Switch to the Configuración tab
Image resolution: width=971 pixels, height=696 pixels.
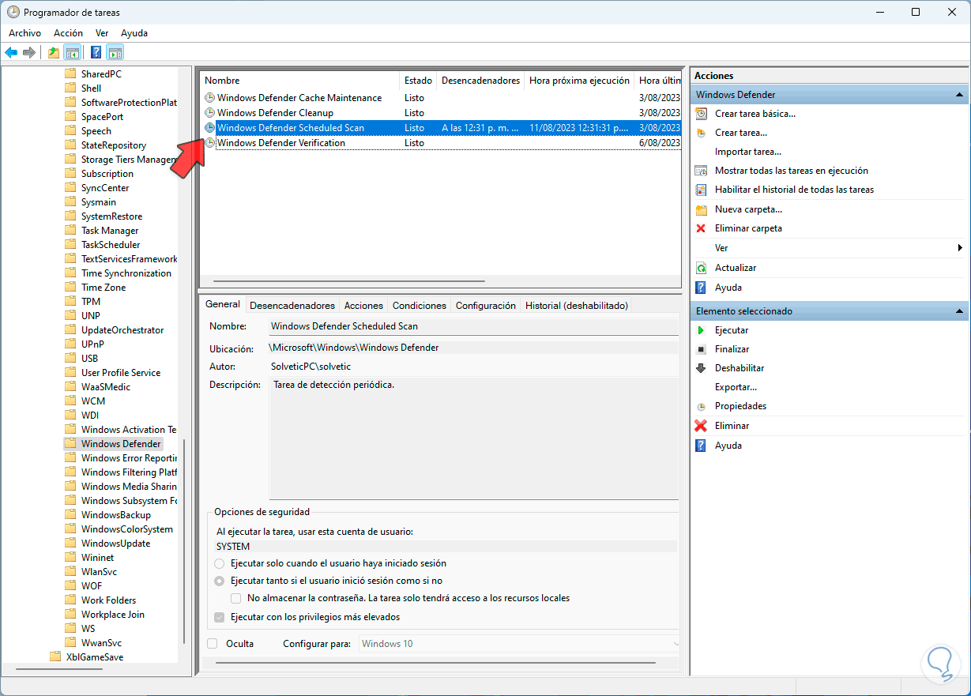pyautogui.click(x=486, y=306)
